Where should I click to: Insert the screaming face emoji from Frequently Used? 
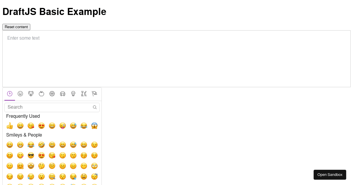94,126
